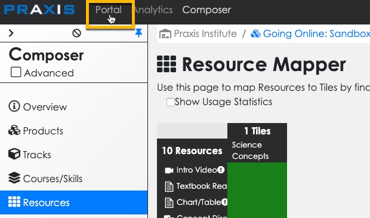
Task: Toggle the blue pin icon
Action: (x=138, y=33)
